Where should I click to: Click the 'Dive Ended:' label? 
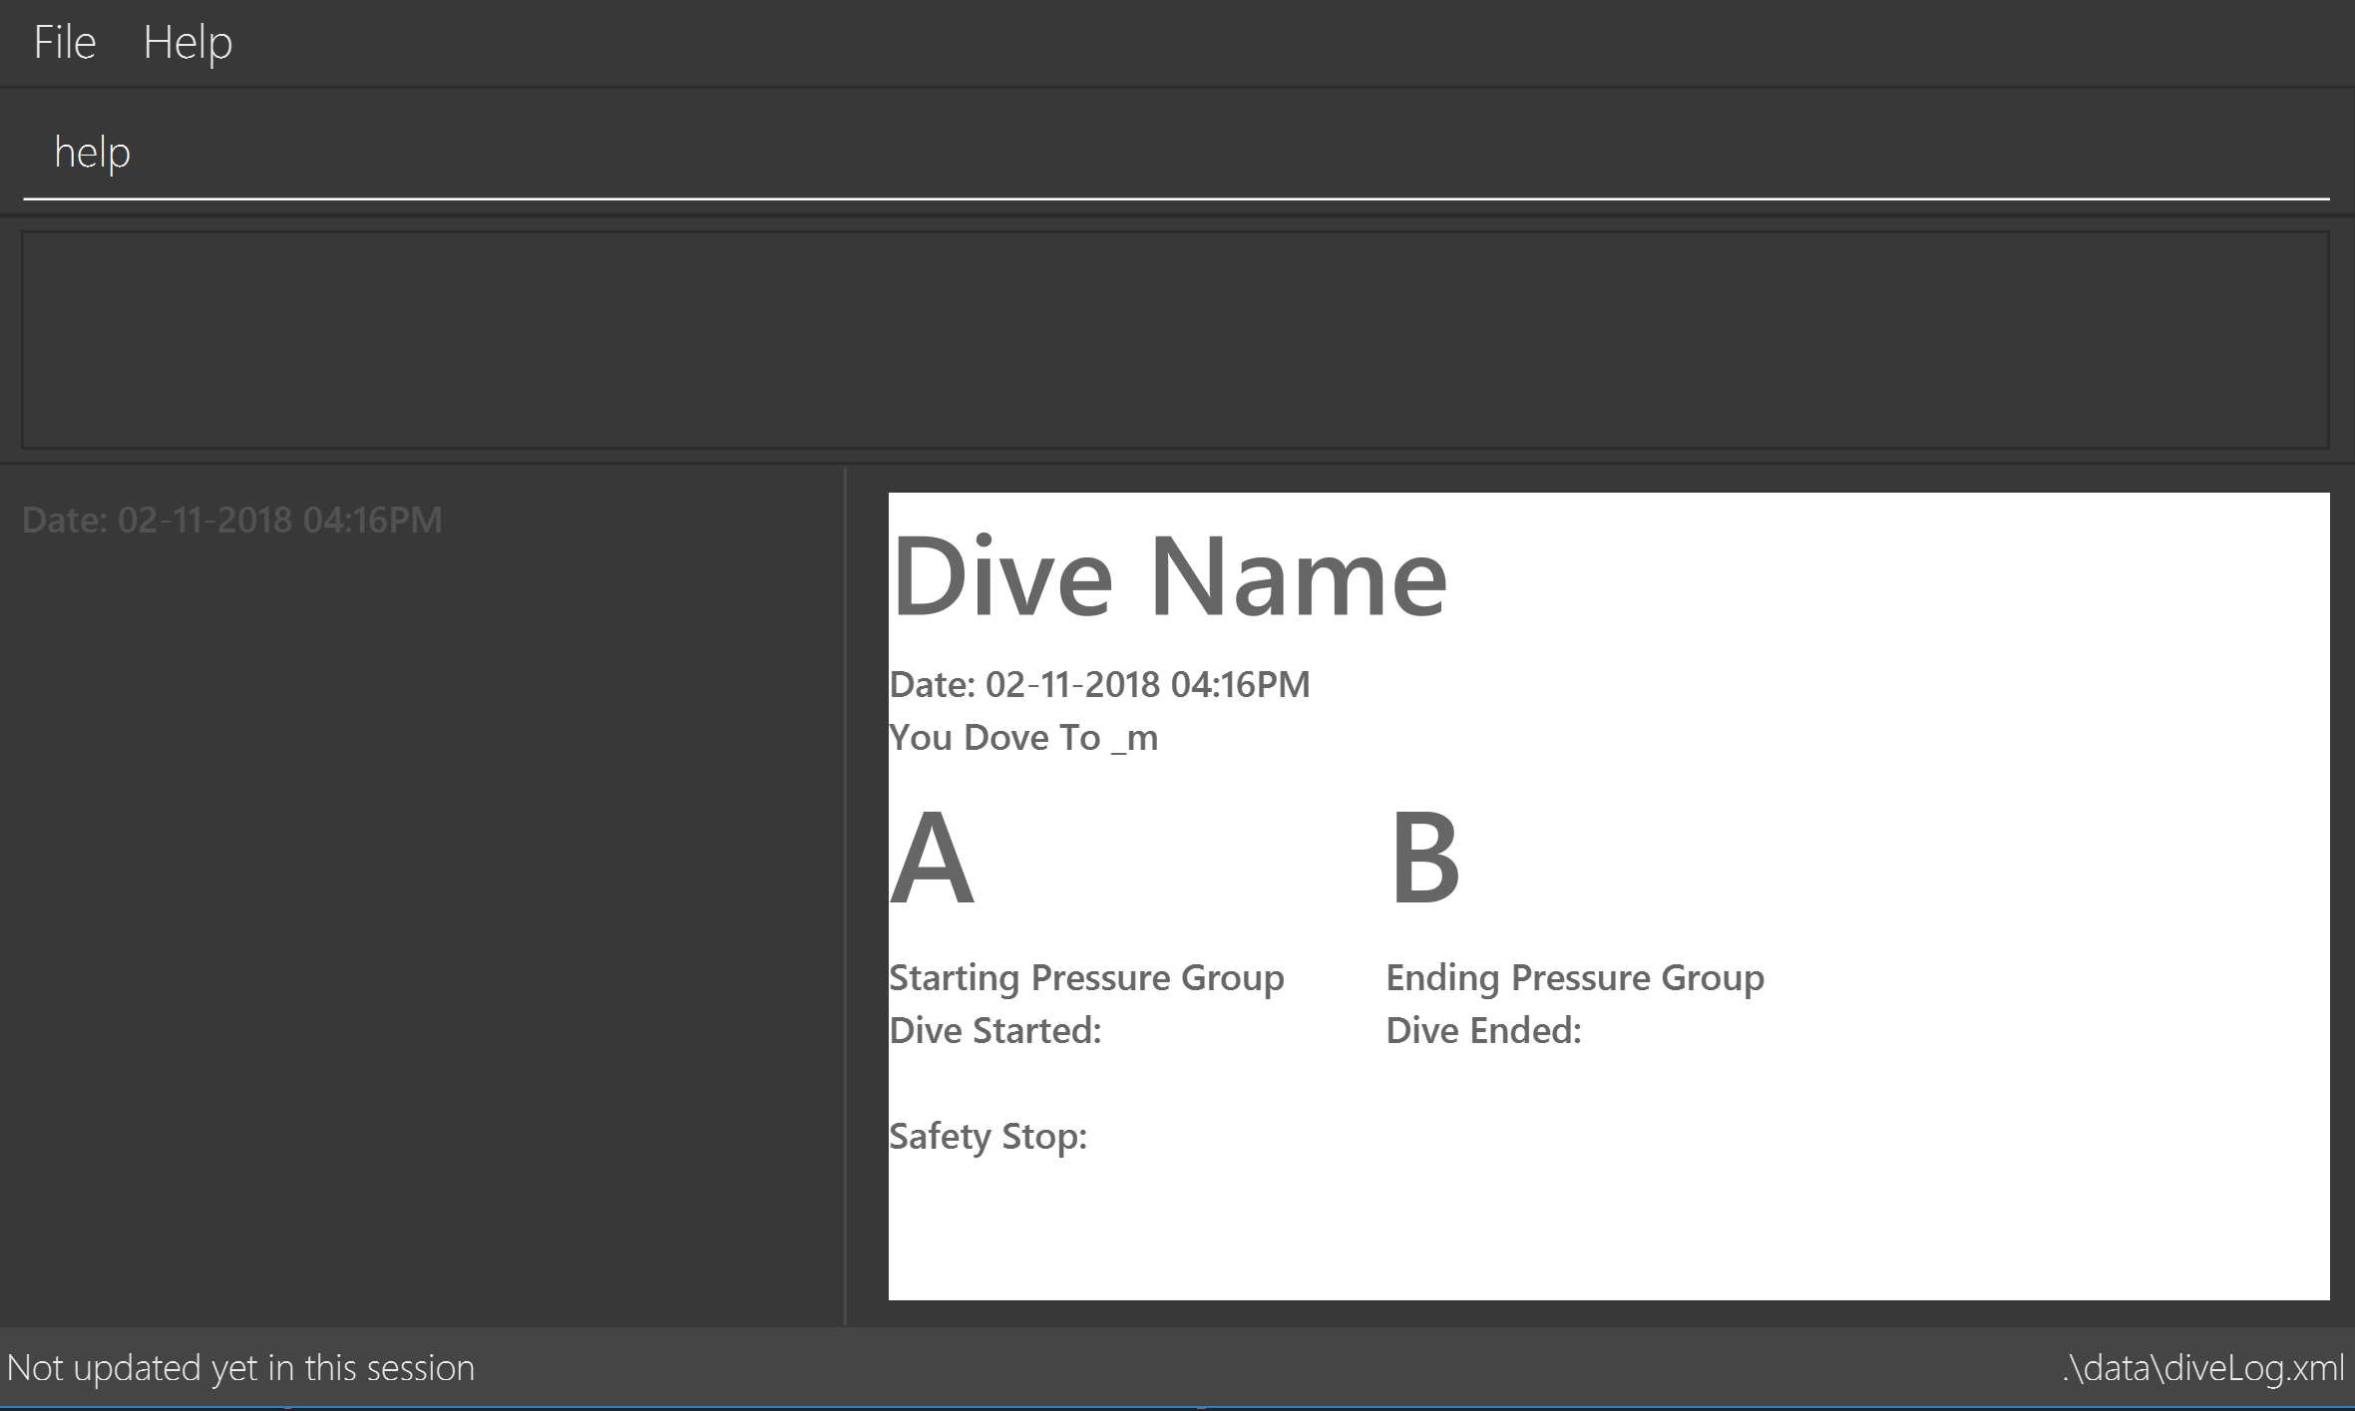click(x=1483, y=1030)
